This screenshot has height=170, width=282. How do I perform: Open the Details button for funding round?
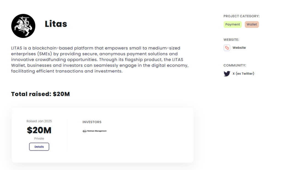[39, 147]
